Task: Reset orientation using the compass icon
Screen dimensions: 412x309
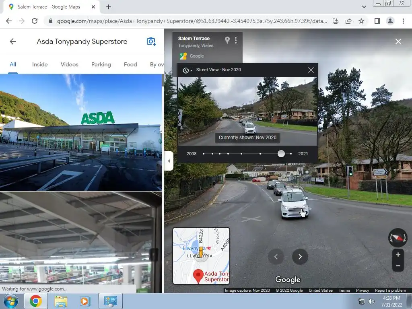Action: pos(398,238)
